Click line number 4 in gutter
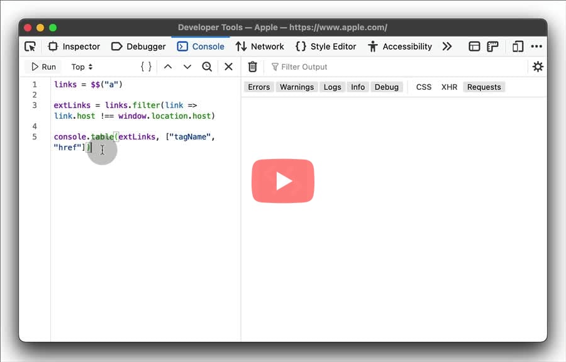 pos(35,126)
